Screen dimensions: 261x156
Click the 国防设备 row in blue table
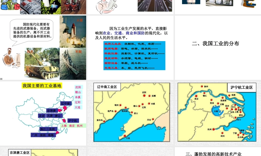point(126,63)
